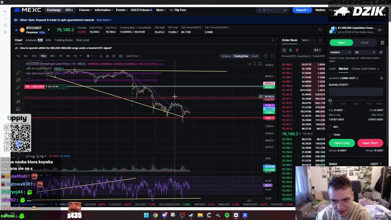
Task: Enable the TP/SL checkbox
Action: pos(330,135)
